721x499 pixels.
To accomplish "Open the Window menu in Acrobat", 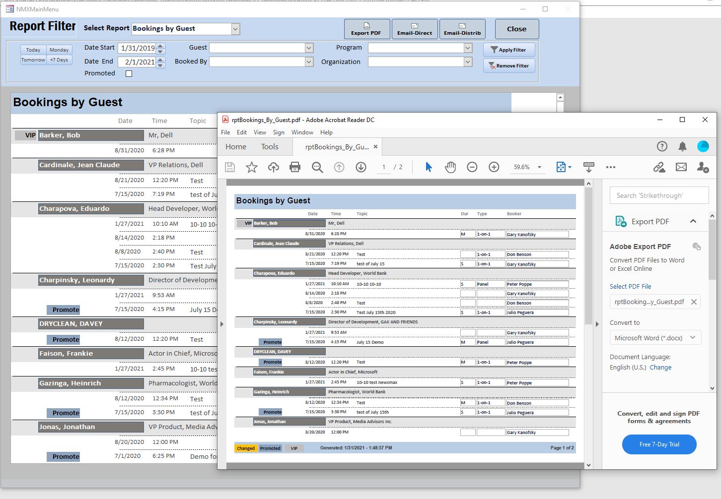I will [302, 132].
